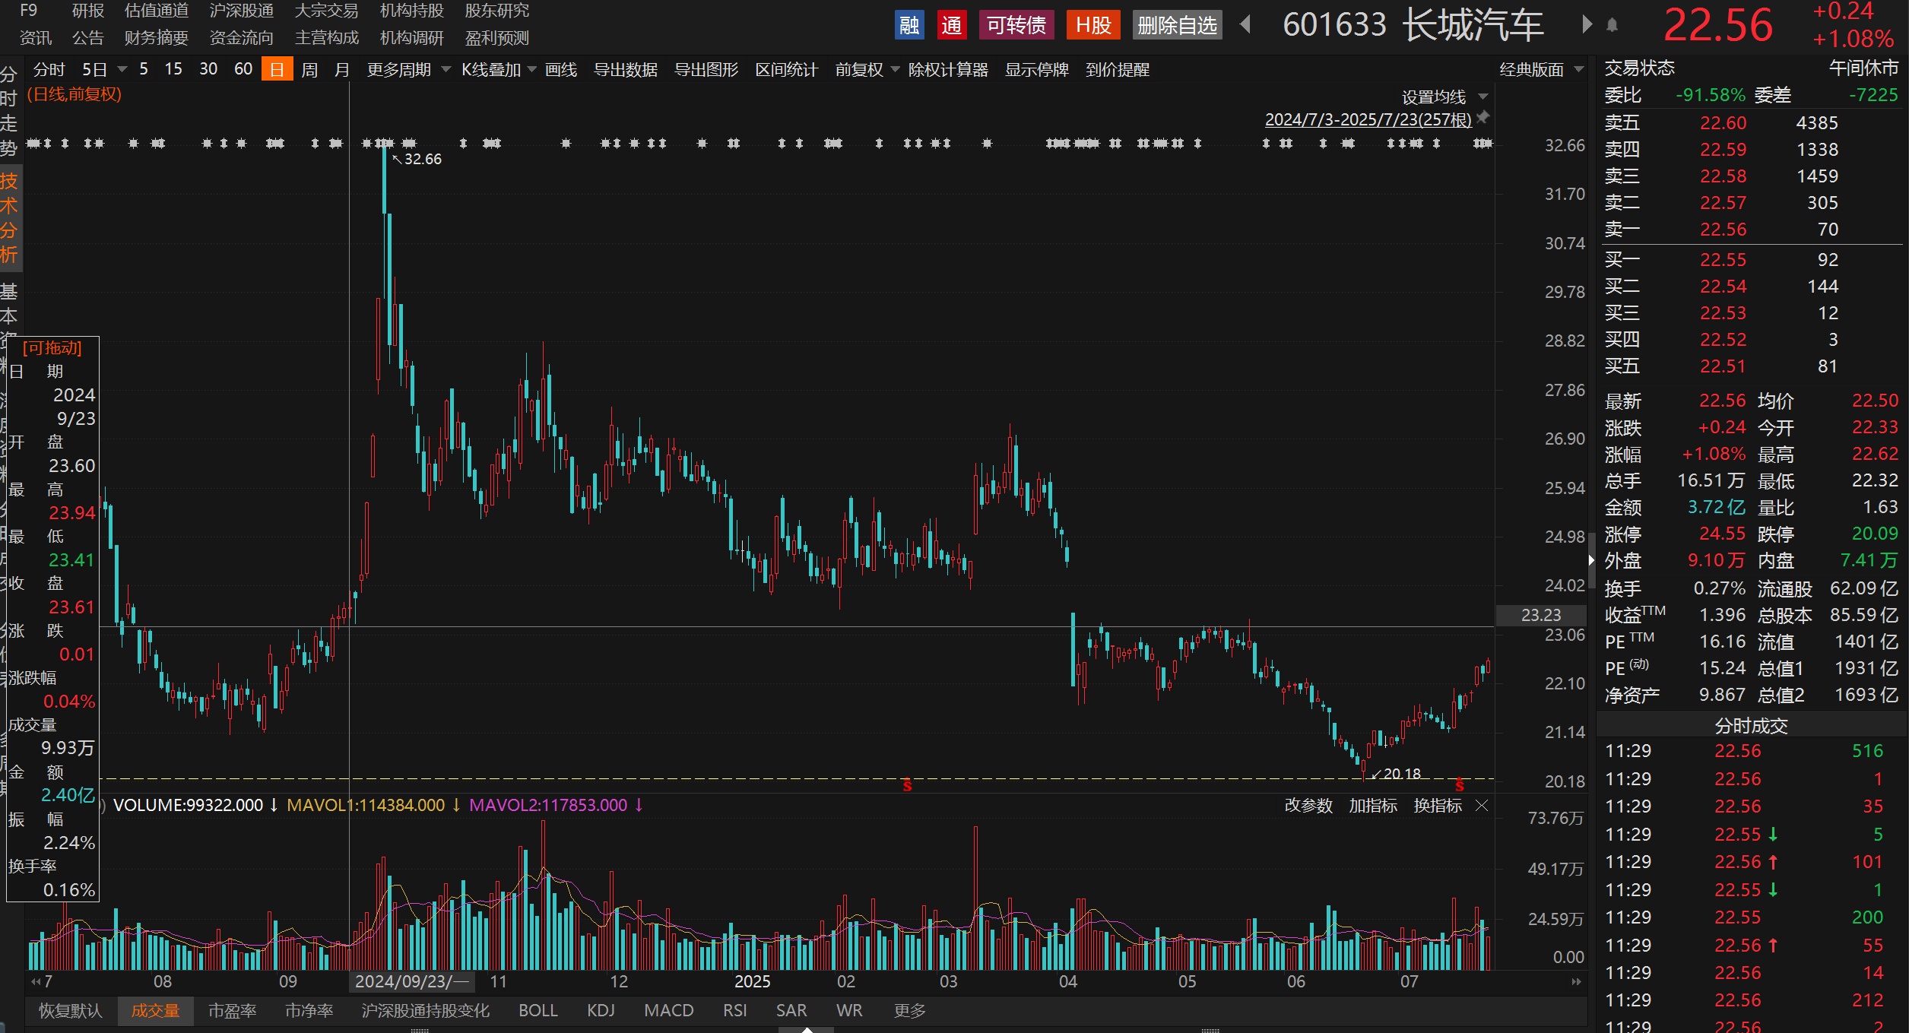Click the red 通 connect badge
Image resolution: width=1909 pixels, height=1033 pixels.
pos(951,25)
